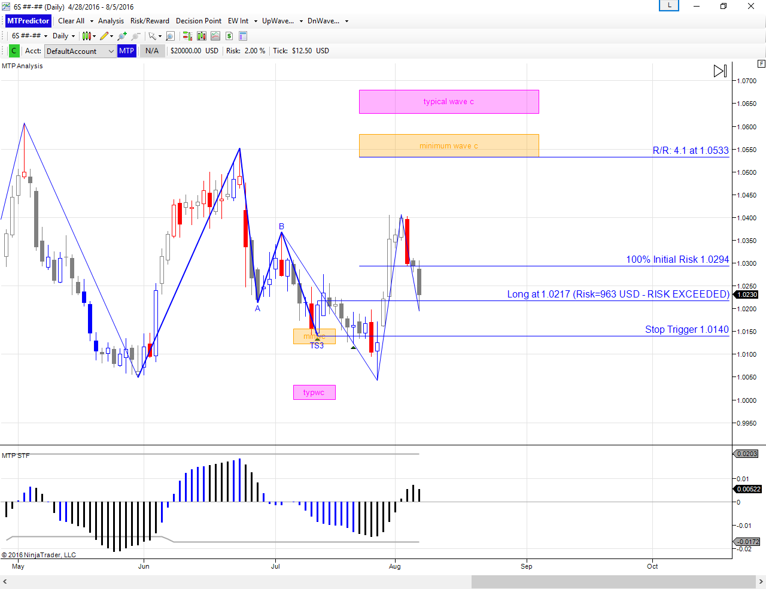766x589 pixels.
Task: Open the chart properties window icon
Action: pos(243,36)
